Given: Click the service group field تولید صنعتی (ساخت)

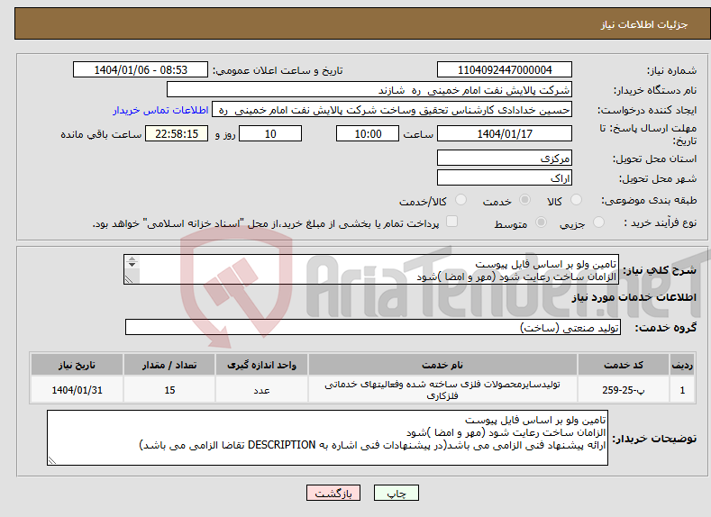Looking at the screenshot, I should pyautogui.click(x=373, y=327).
